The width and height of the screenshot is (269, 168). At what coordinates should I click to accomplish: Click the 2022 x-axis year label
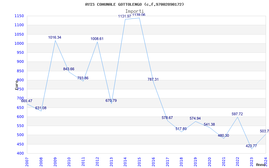(x=238, y=162)
